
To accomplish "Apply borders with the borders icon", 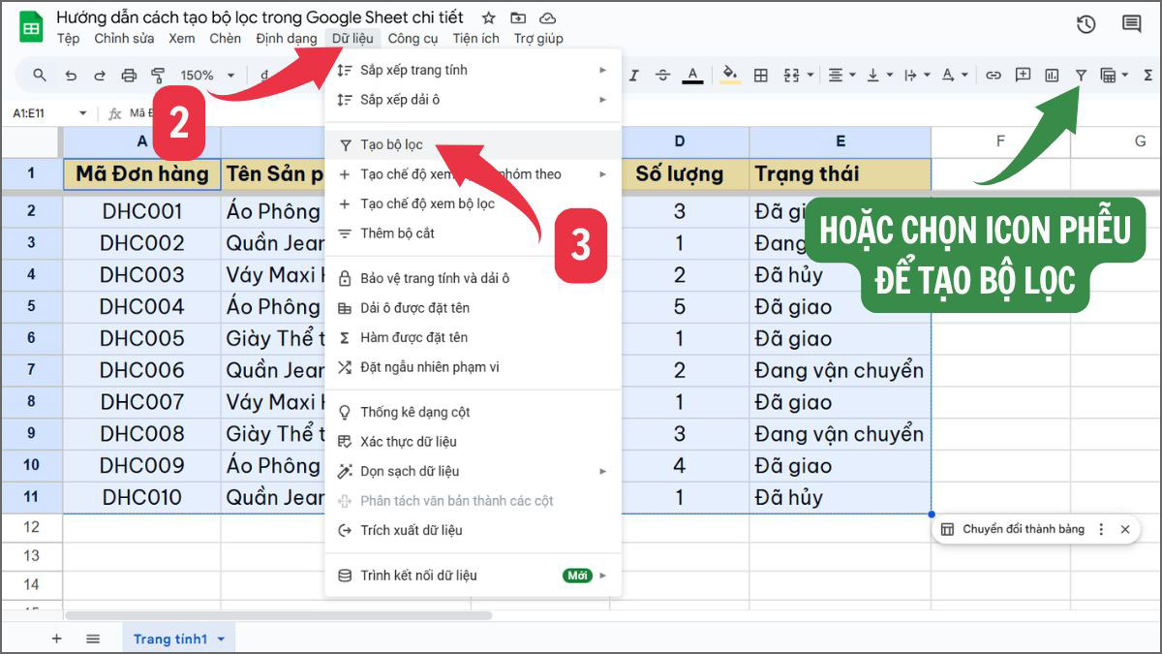I will (764, 74).
